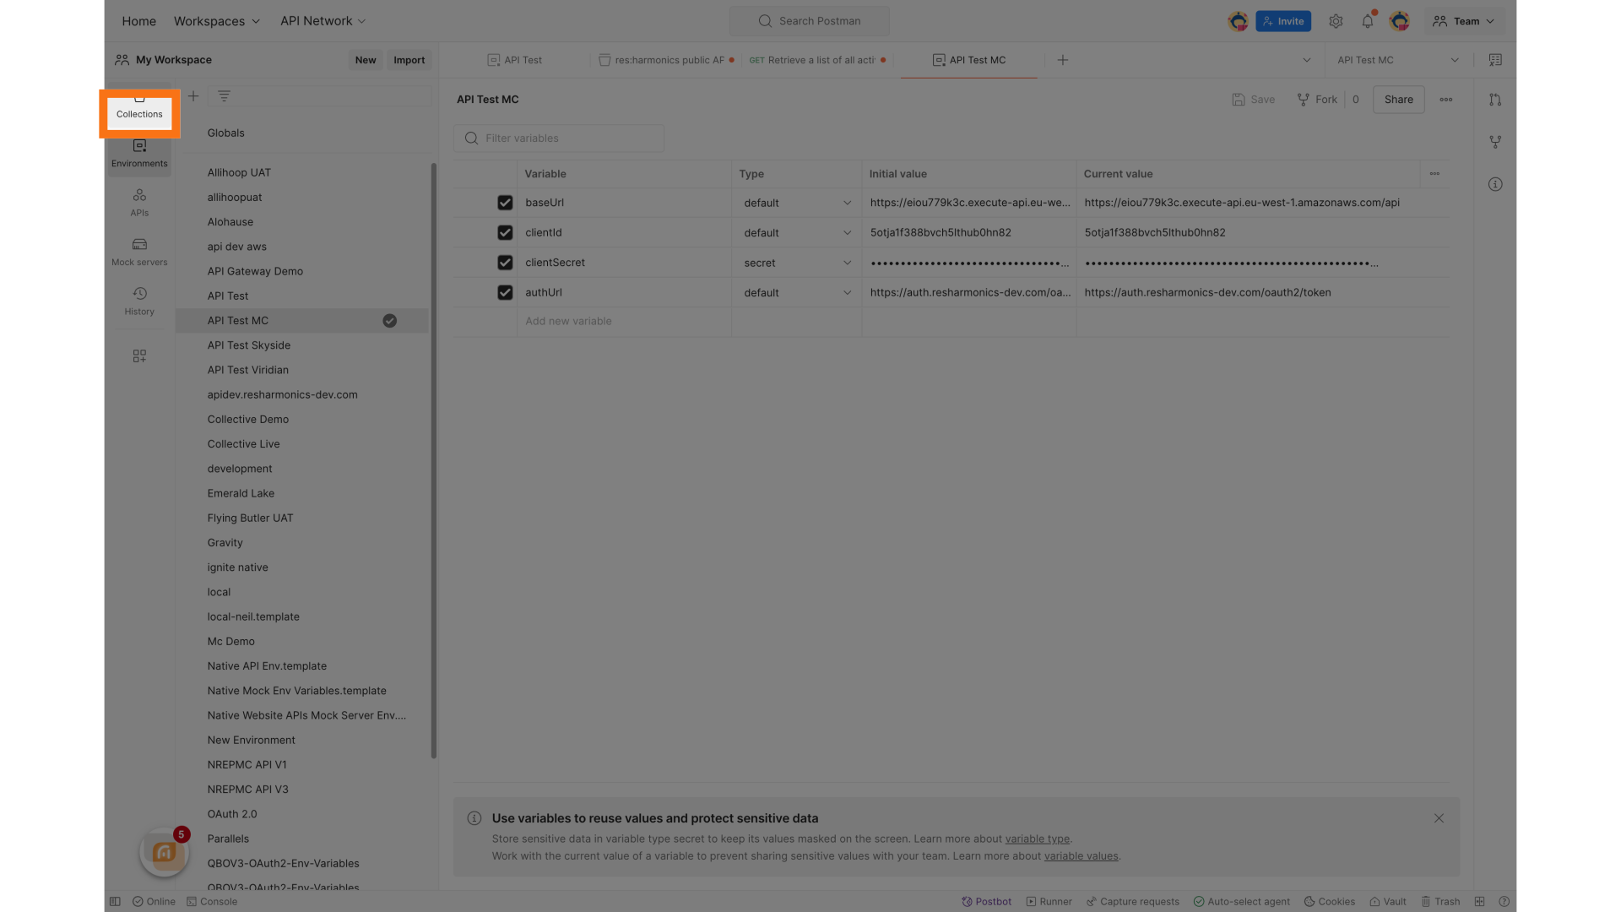Click Add new variable field

pos(624,321)
